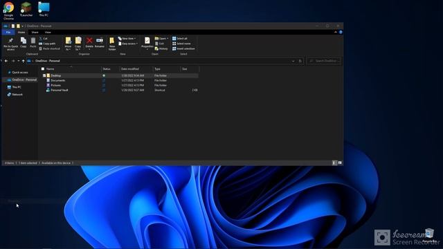Select the Personal Vault shortcut
443x249 pixels.
tap(120, 90)
